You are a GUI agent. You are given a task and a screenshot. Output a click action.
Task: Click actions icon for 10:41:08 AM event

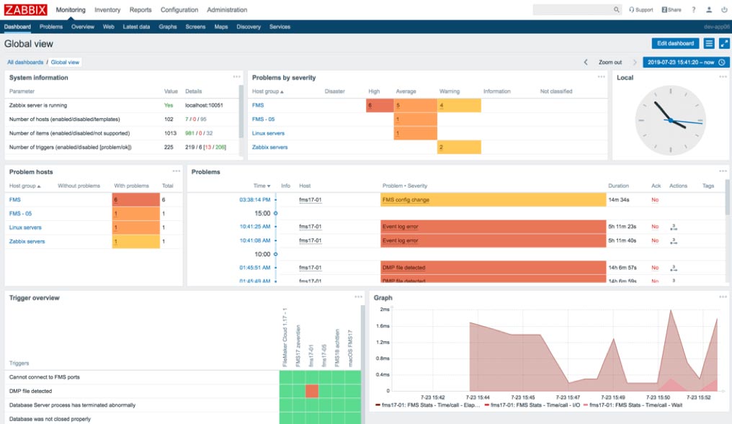coord(674,241)
